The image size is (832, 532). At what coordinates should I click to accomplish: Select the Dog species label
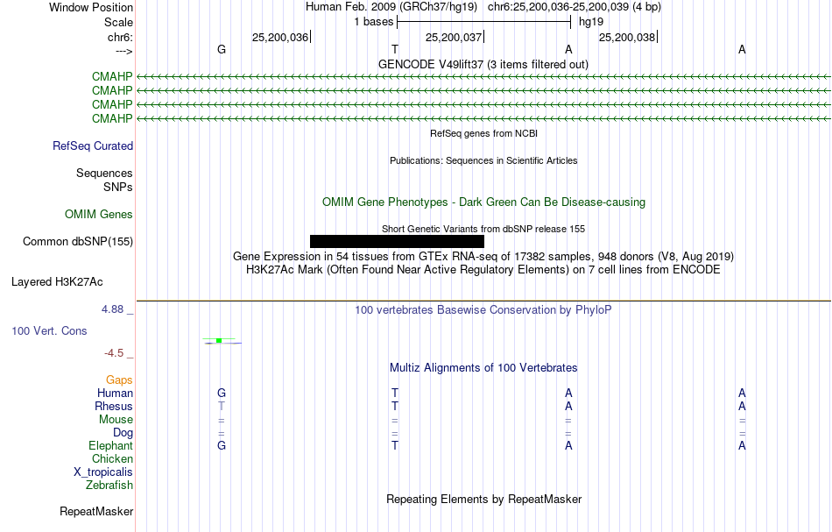click(123, 433)
